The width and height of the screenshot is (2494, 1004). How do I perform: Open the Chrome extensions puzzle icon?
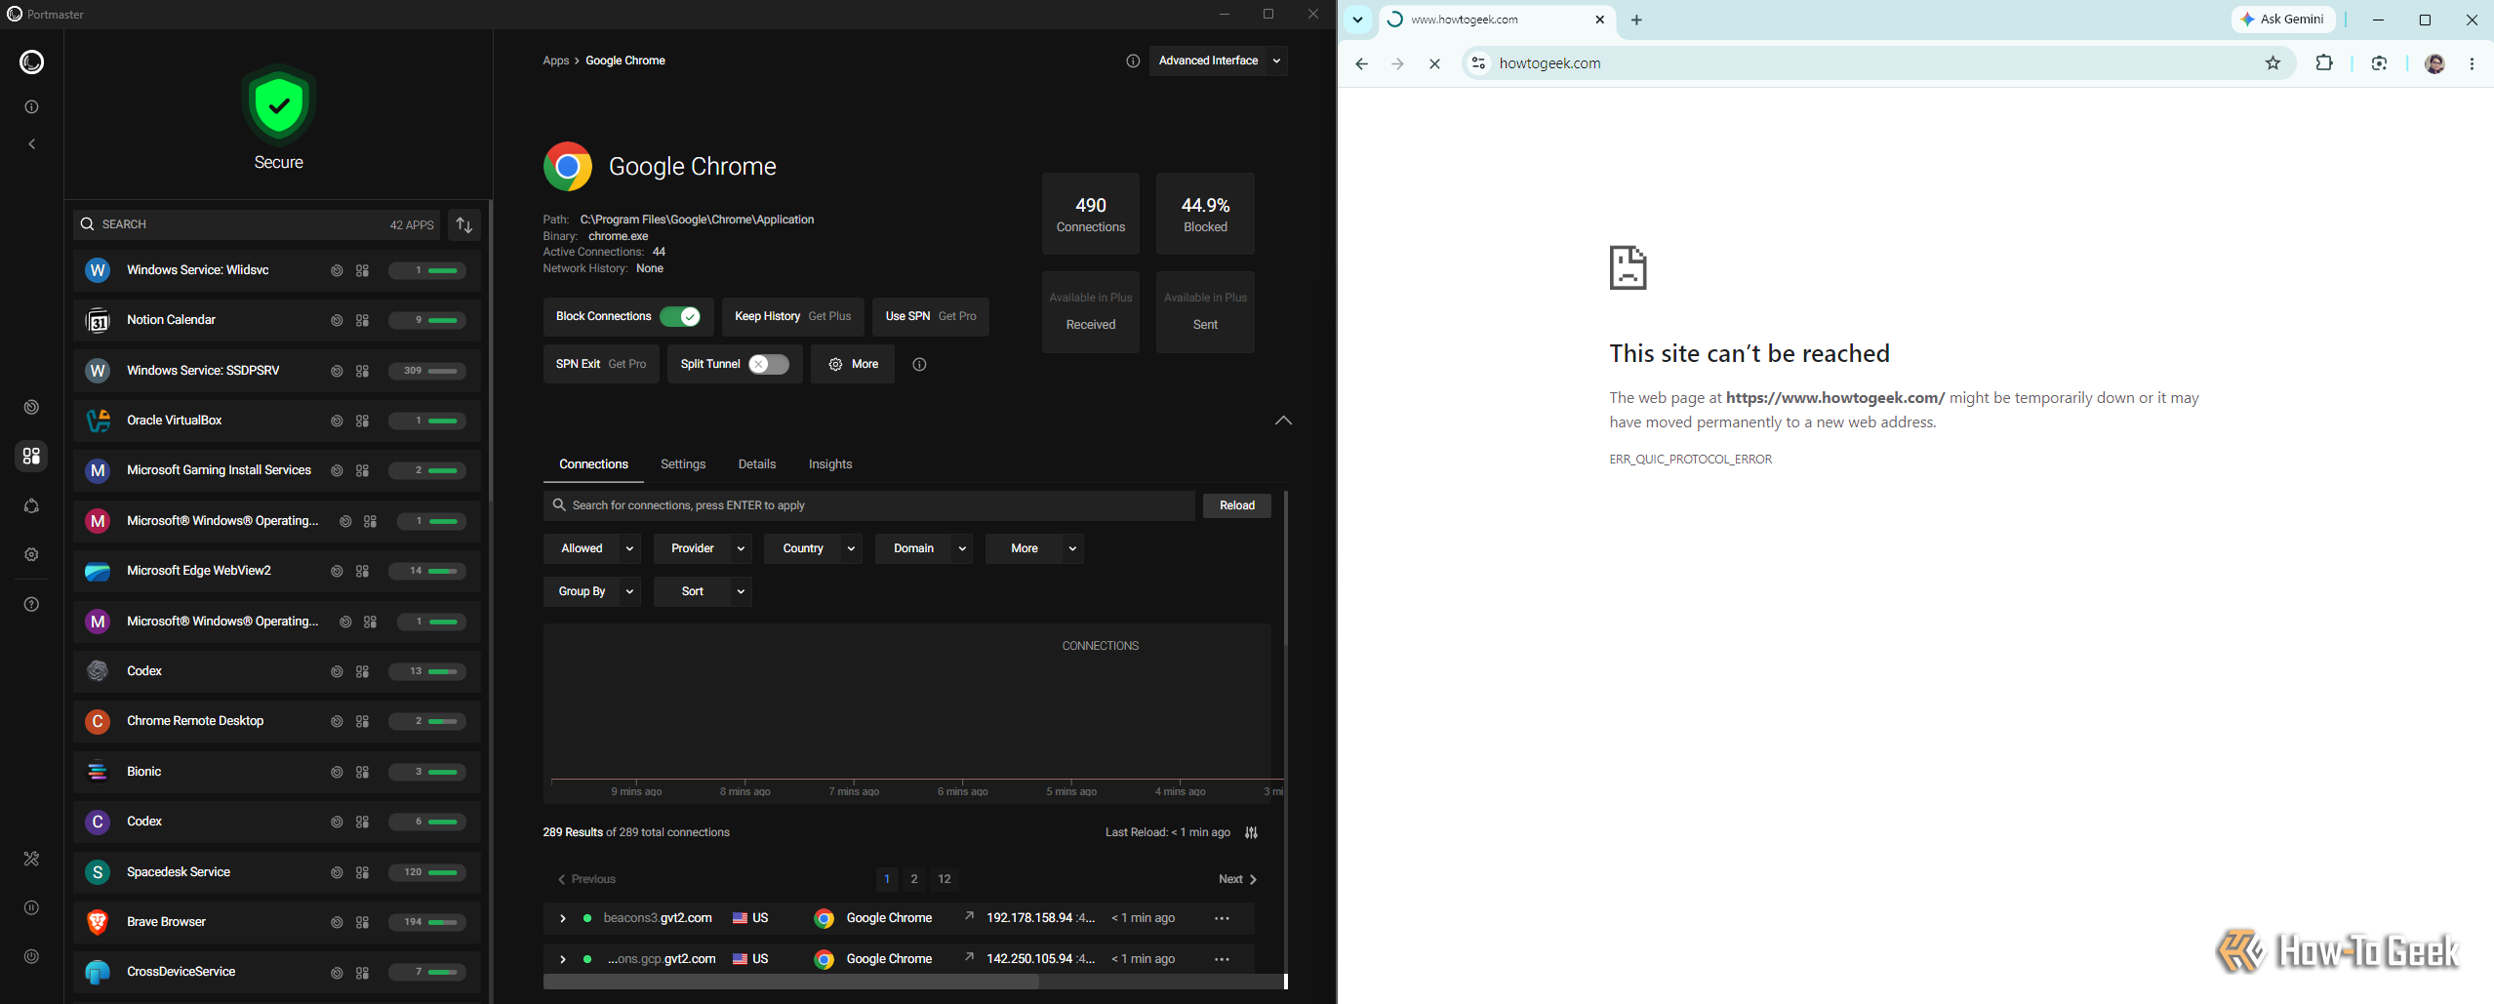pos(2324,63)
